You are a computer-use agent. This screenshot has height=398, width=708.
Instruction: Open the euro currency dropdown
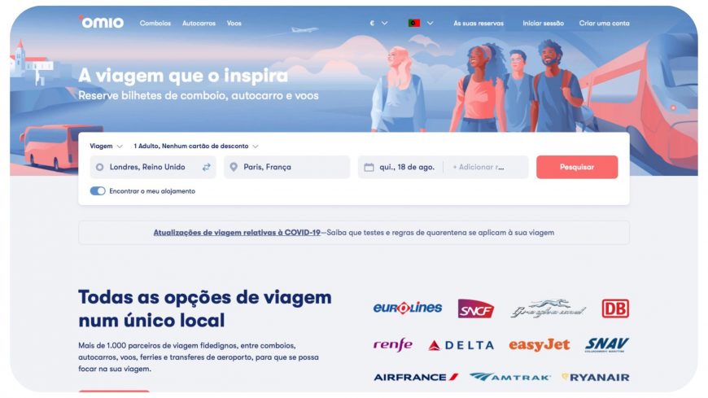click(378, 23)
